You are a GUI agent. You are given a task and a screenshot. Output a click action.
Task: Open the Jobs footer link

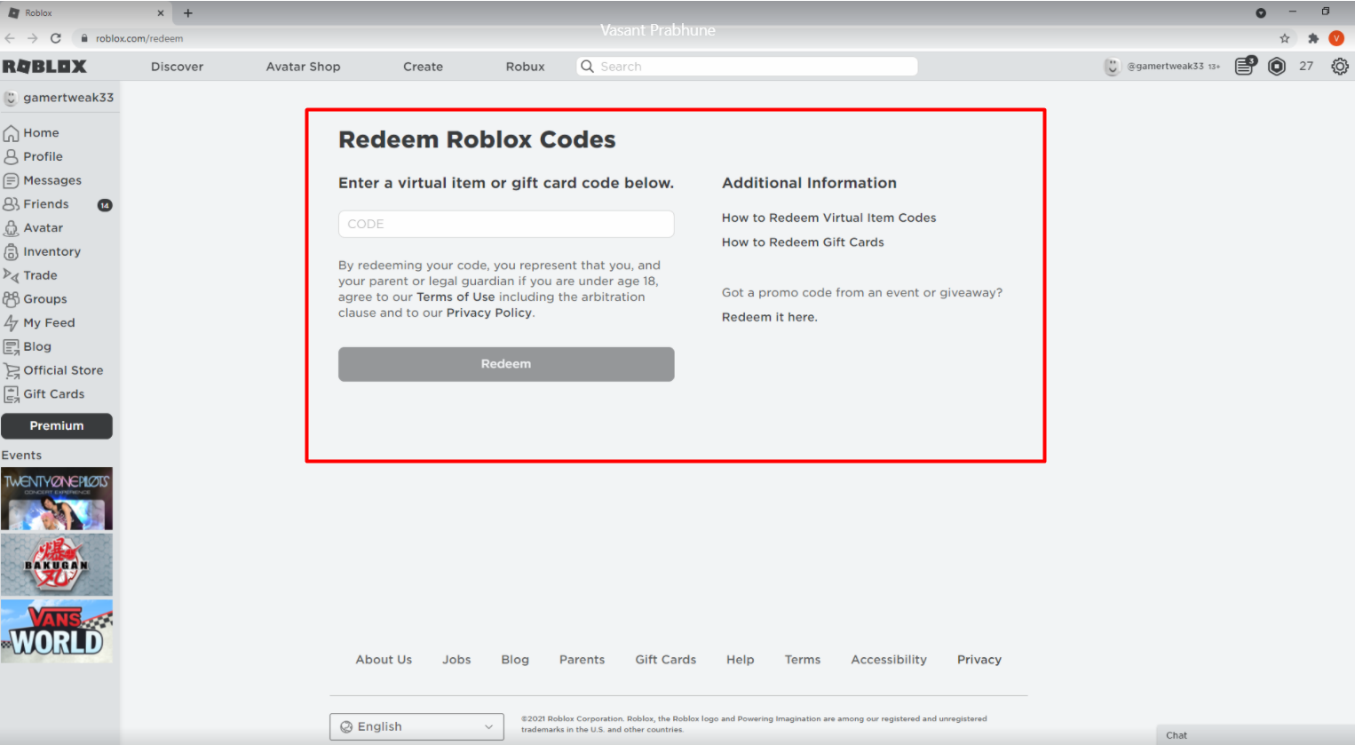(456, 660)
